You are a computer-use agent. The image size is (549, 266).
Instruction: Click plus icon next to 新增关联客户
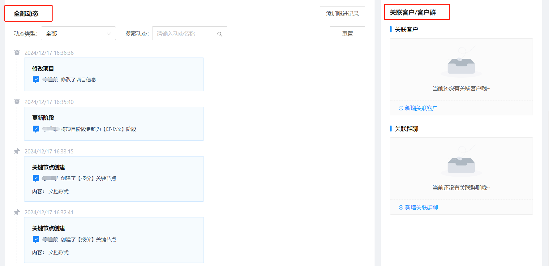pyautogui.click(x=401, y=108)
